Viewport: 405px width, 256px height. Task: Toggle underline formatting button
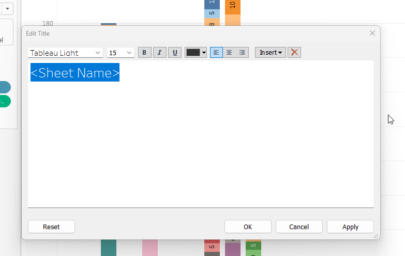point(174,53)
